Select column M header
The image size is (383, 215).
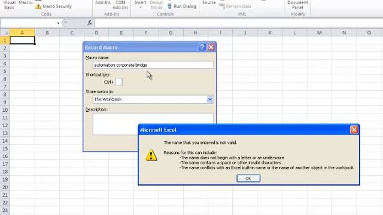(320, 32)
